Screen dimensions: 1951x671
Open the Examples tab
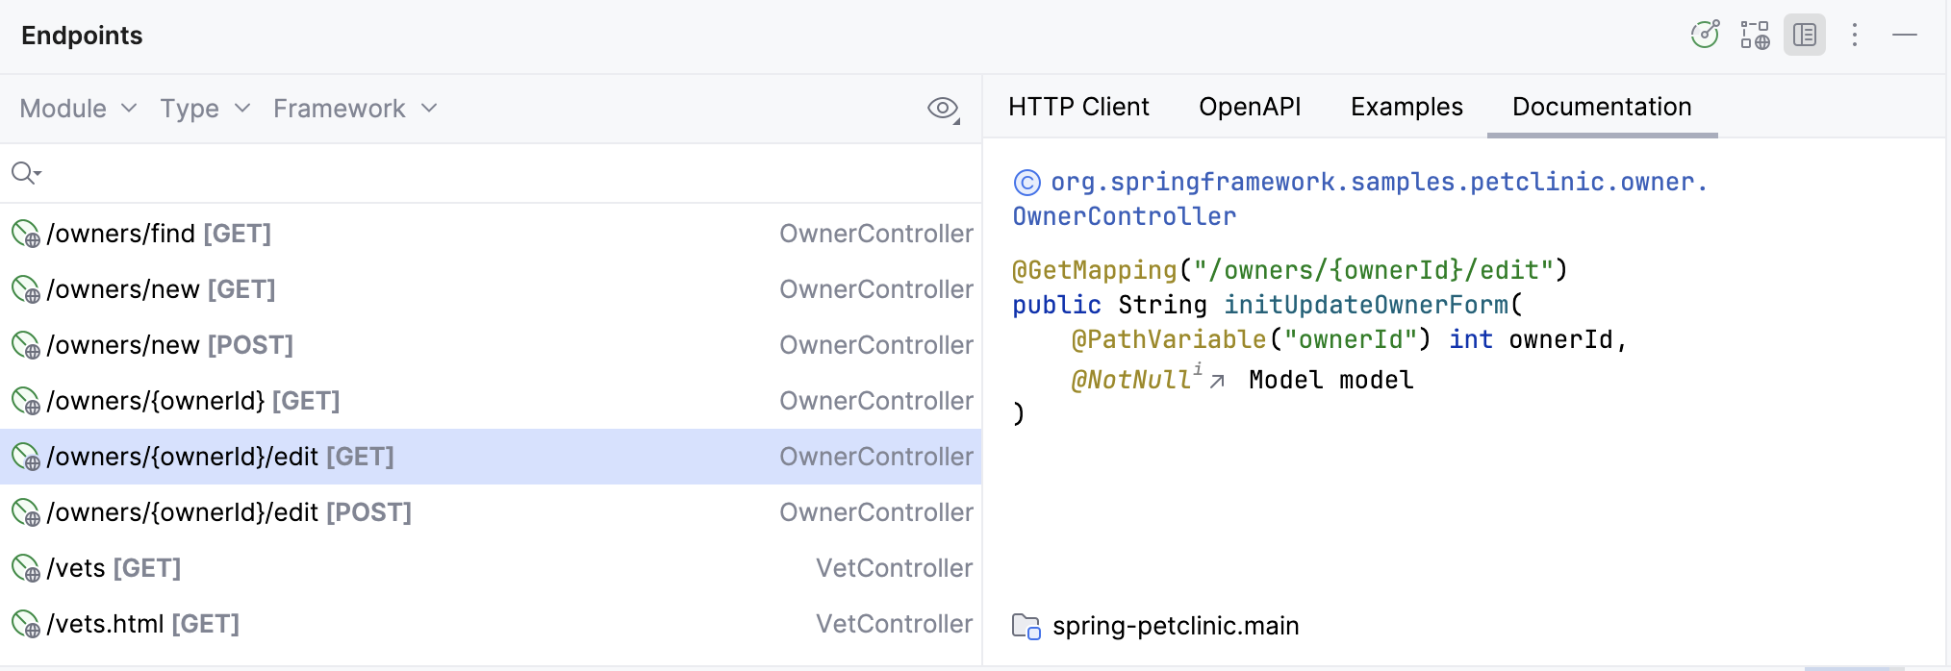(x=1406, y=107)
